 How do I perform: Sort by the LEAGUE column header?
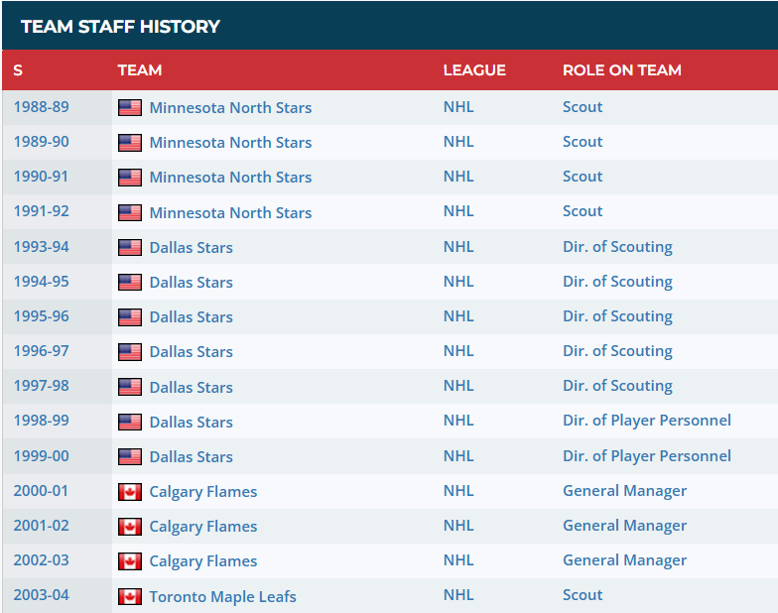click(x=474, y=69)
